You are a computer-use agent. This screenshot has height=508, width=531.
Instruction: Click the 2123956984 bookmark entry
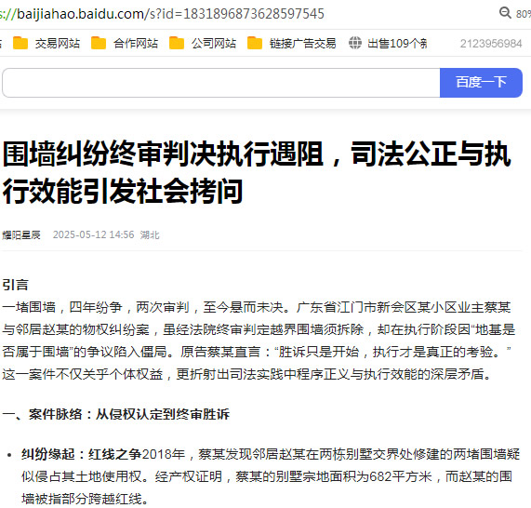pos(491,44)
